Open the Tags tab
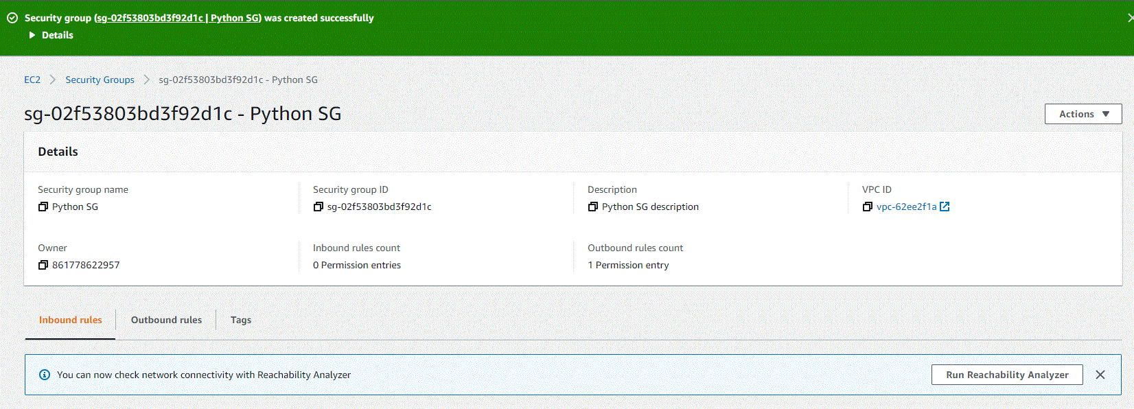This screenshot has height=409, width=1134. (x=240, y=320)
